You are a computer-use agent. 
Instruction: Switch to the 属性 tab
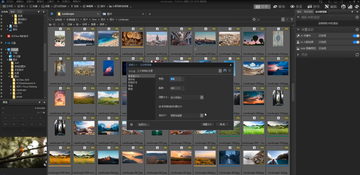click(x=299, y=12)
